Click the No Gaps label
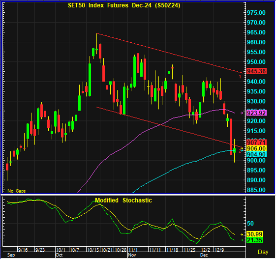The height and width of the screenshot is (259, 276). tap(17, 191)
